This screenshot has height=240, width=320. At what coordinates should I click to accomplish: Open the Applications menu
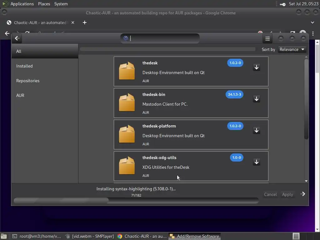22,4
